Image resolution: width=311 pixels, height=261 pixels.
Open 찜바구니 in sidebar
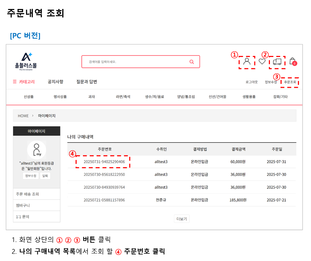pyautogui.click(x=37, y=205)
